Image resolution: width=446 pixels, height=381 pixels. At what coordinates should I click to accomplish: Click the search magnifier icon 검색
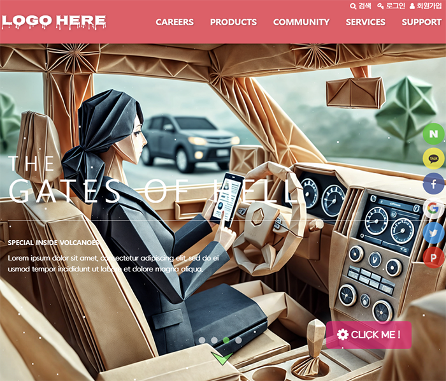pyautogui.click(x=353, y=6)
